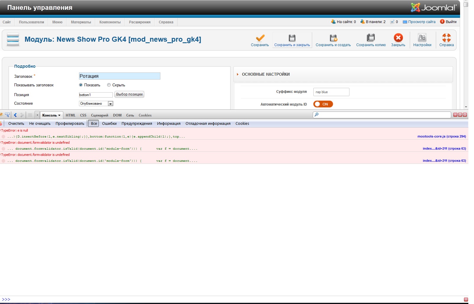The image size is (474, 304).
Task: Click the Выбор позиции button
Action: (x=129, y=94)
